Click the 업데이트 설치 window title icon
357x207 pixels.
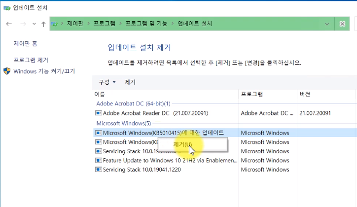tap(7, 8)
